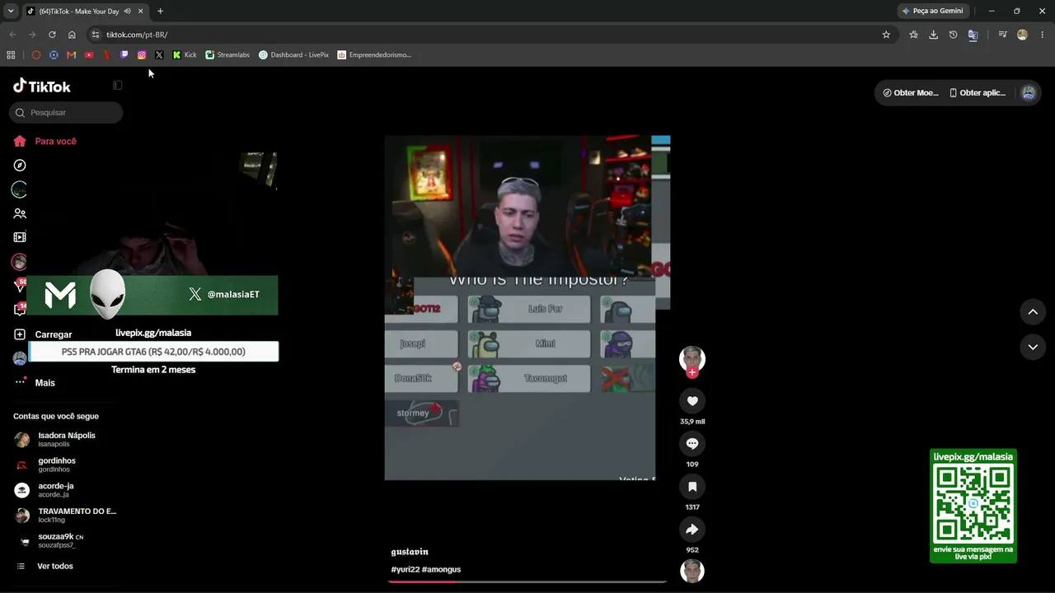This screenshot has width=1055, height=593.
Task: Open the profile avatar in top-right header
Action: [1028, 93]
